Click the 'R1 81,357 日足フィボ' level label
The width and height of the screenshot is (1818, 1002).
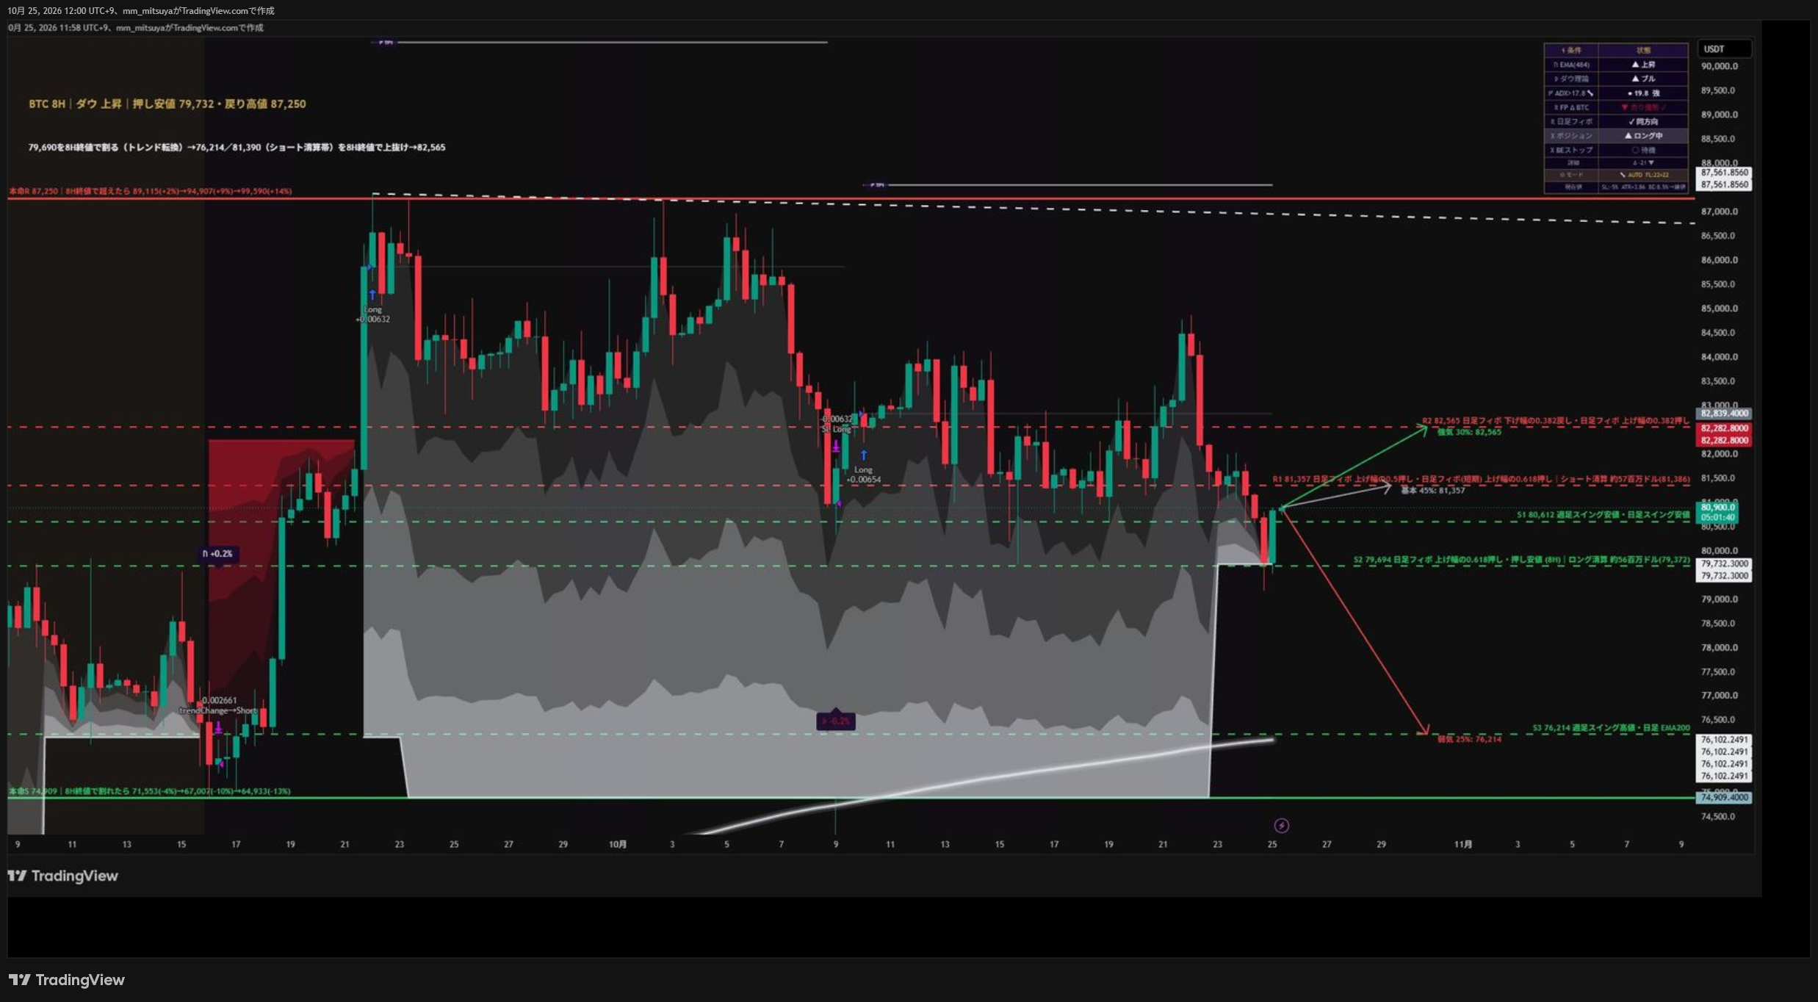tap(1481, 479)
